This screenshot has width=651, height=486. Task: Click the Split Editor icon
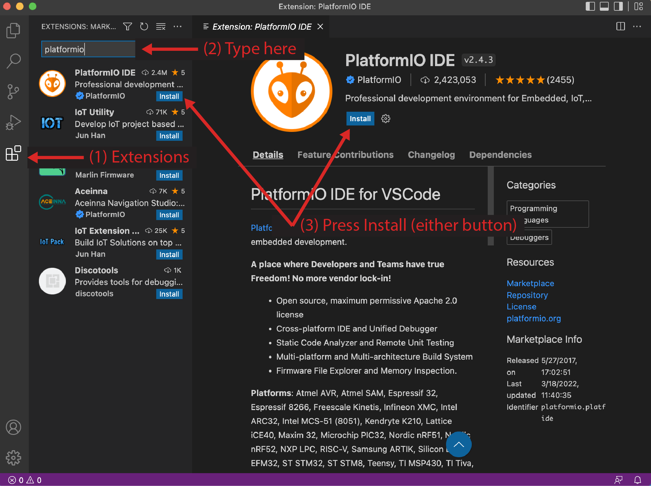click(x=621, y=26)
